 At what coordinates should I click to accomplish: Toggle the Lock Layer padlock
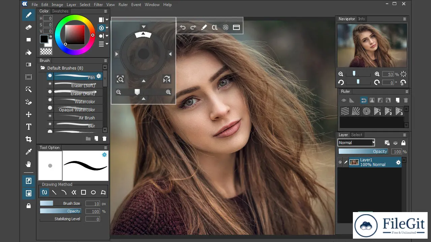tap(403, 143)
